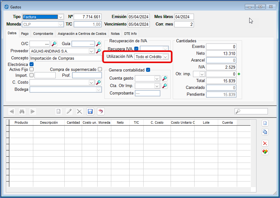Click the binoculars search icon
This screenshot has height=198, width=280.
click(22, 112)
